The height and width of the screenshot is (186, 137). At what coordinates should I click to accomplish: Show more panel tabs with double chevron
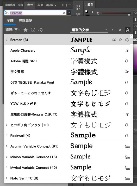point(63,5)
